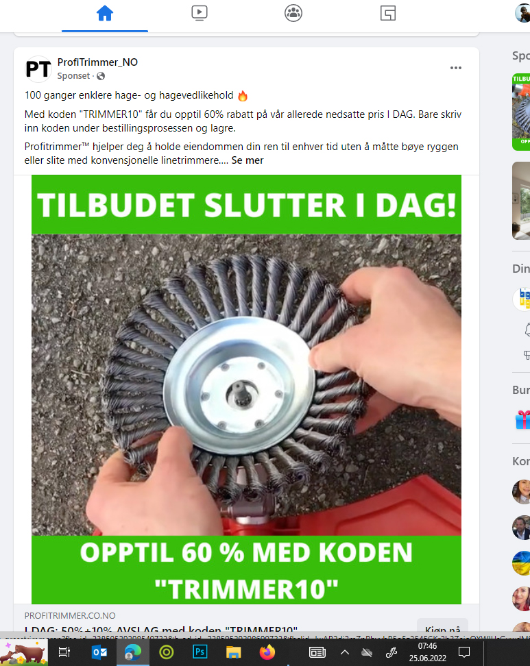Image resolution: width=530 pixels, height=666 pixels.
Task: Open the notifications action center
Action: [x=464, y=652]
